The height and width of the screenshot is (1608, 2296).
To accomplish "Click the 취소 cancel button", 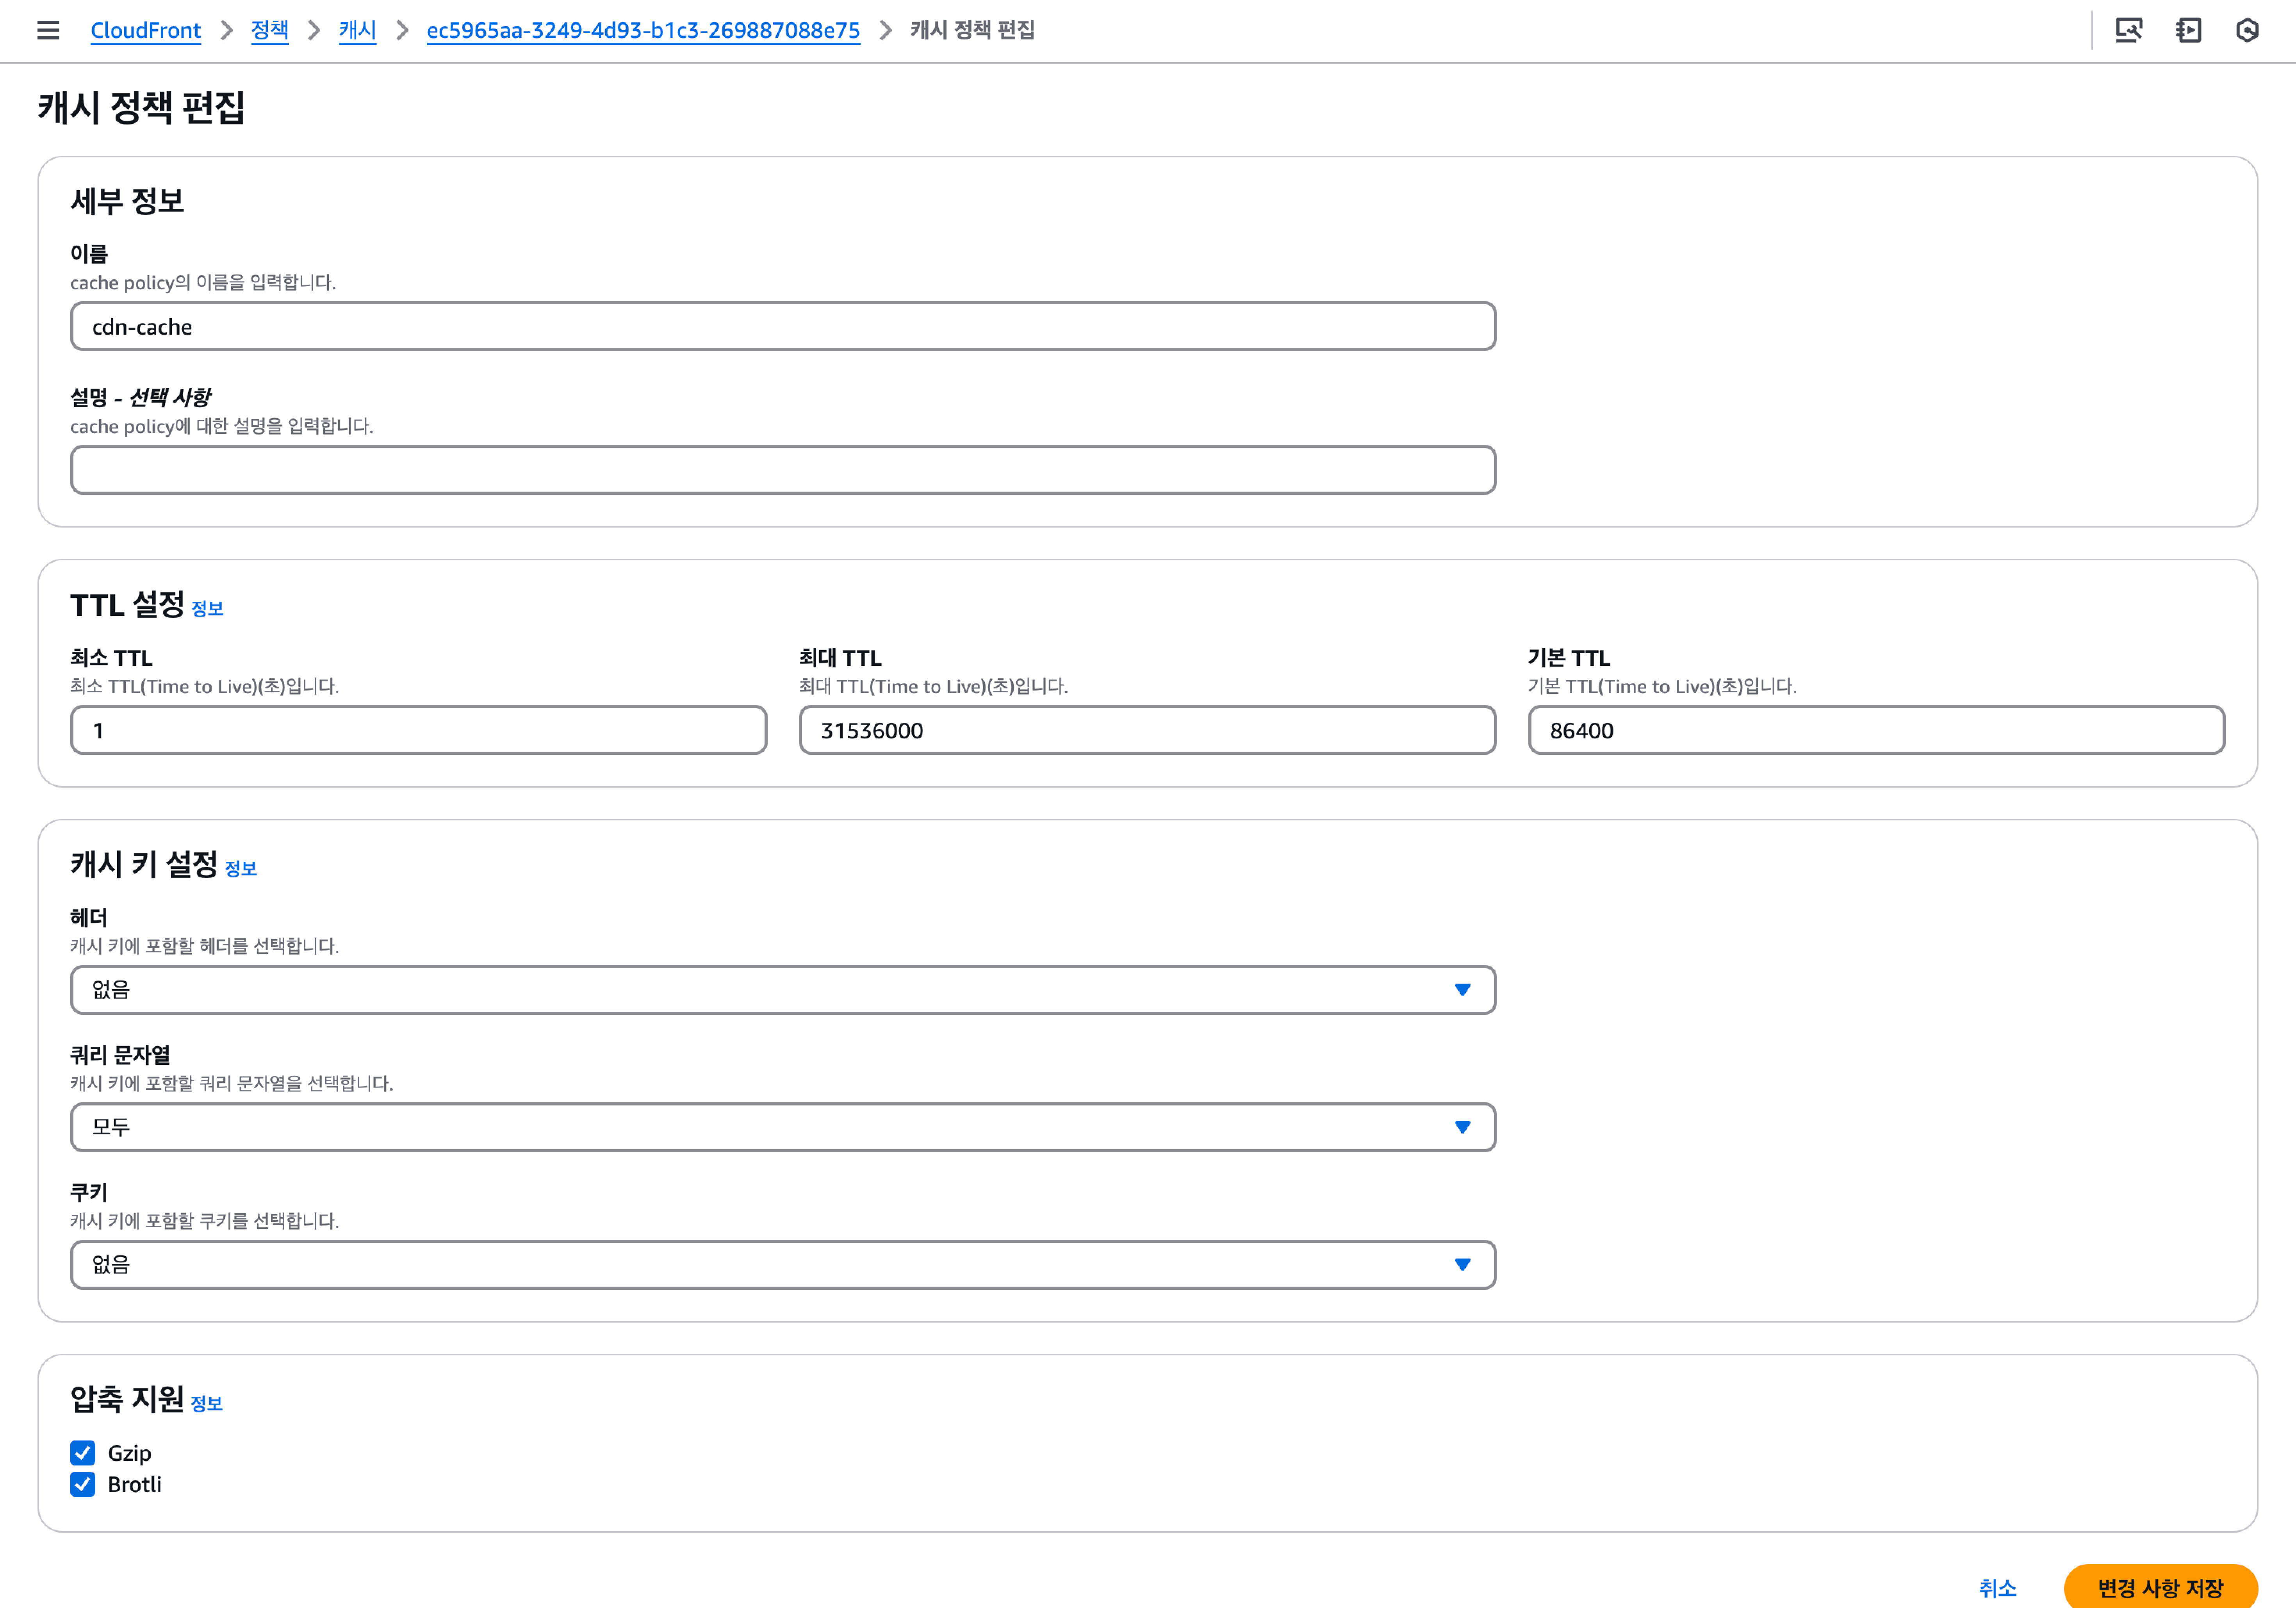I will point(1997,1587).
